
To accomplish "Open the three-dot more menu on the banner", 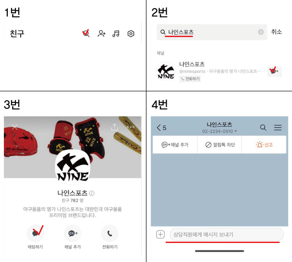I will pyautogui.click(x=130, y=127).
